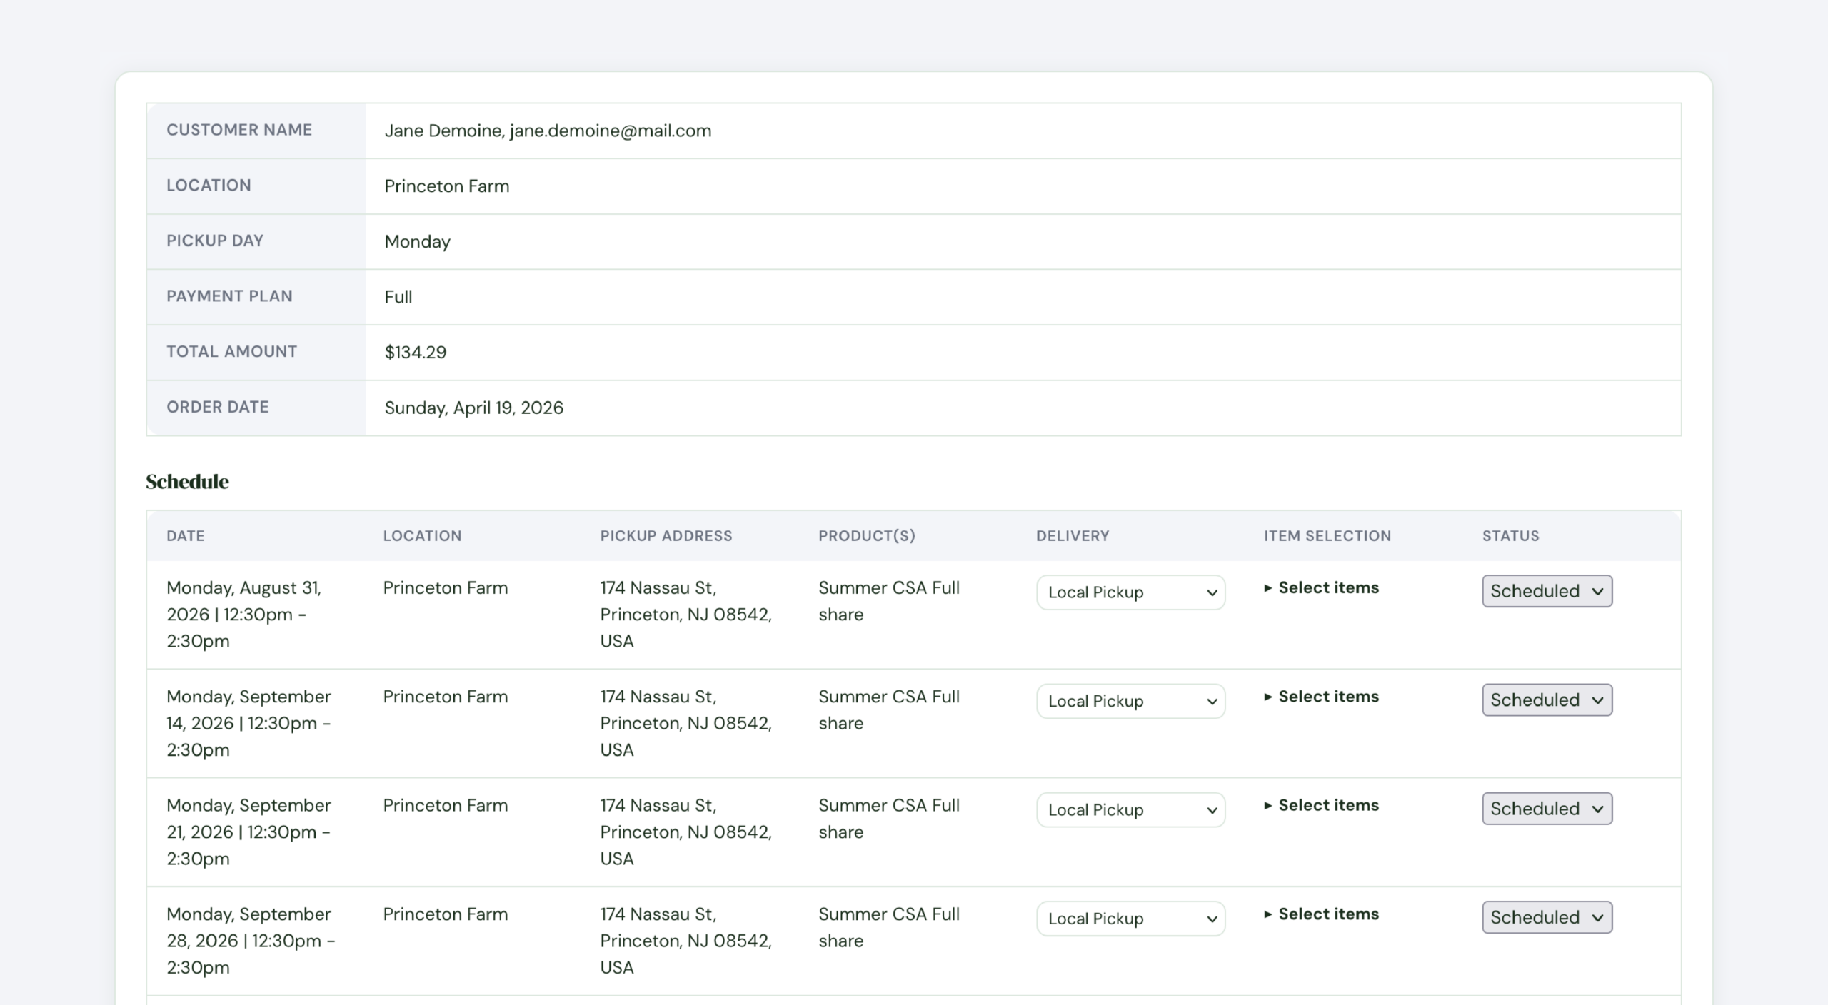The height and width of the screenshot is (1005, 1828).
Task: Open the Scheduled status dropdown for August 31
Action: [1547, 591]
